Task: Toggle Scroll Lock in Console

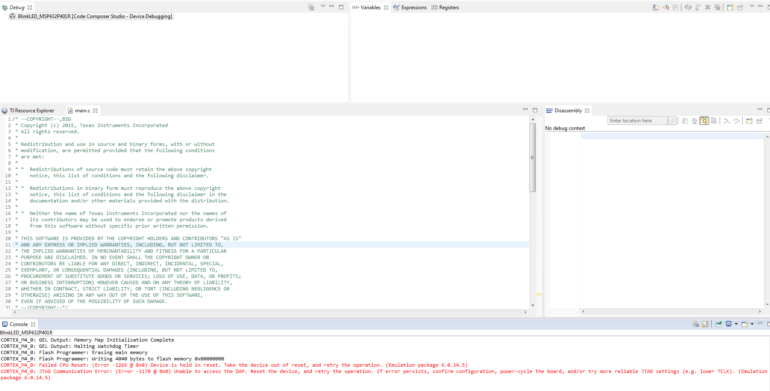Action: coord(705,324)
